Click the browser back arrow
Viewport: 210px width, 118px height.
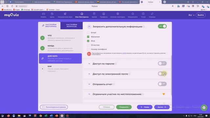(3, 6)
